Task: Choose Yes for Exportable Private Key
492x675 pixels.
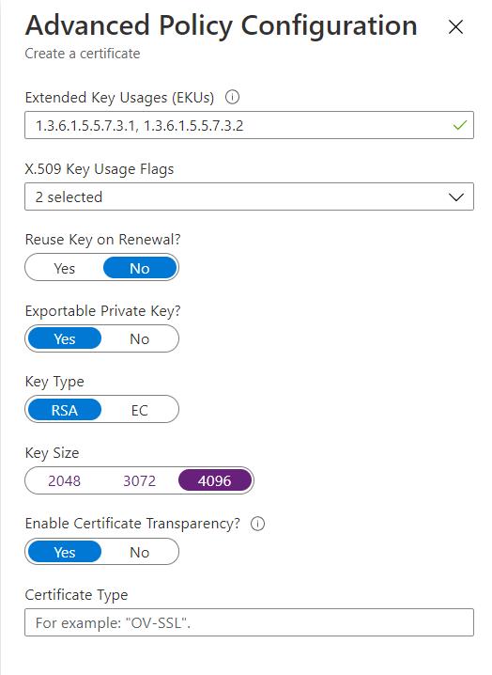Action: point(65,338)
